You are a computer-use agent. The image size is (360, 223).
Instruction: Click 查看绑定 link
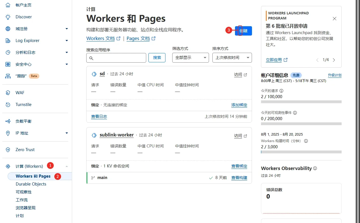coord(239,166)
